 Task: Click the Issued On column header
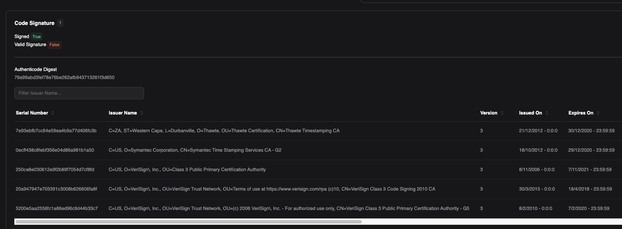pos(530,113)
